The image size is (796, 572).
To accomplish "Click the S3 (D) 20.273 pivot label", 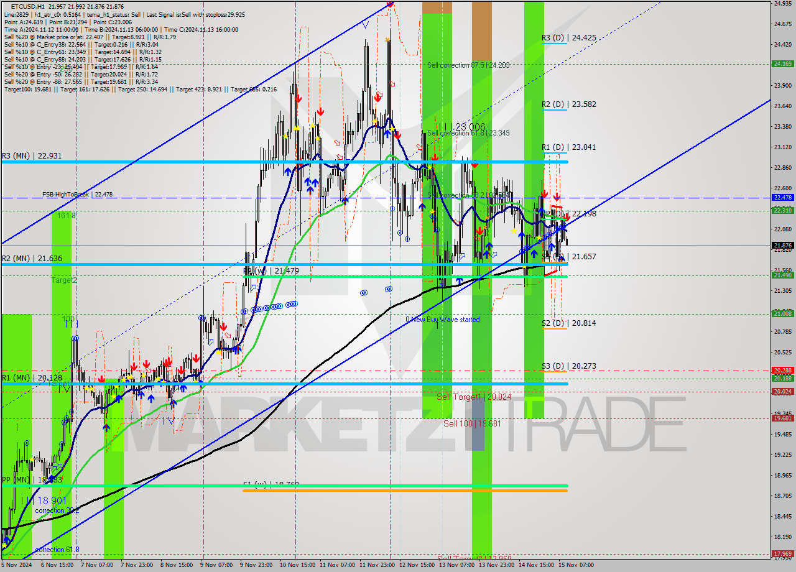I will coord(569,366).
